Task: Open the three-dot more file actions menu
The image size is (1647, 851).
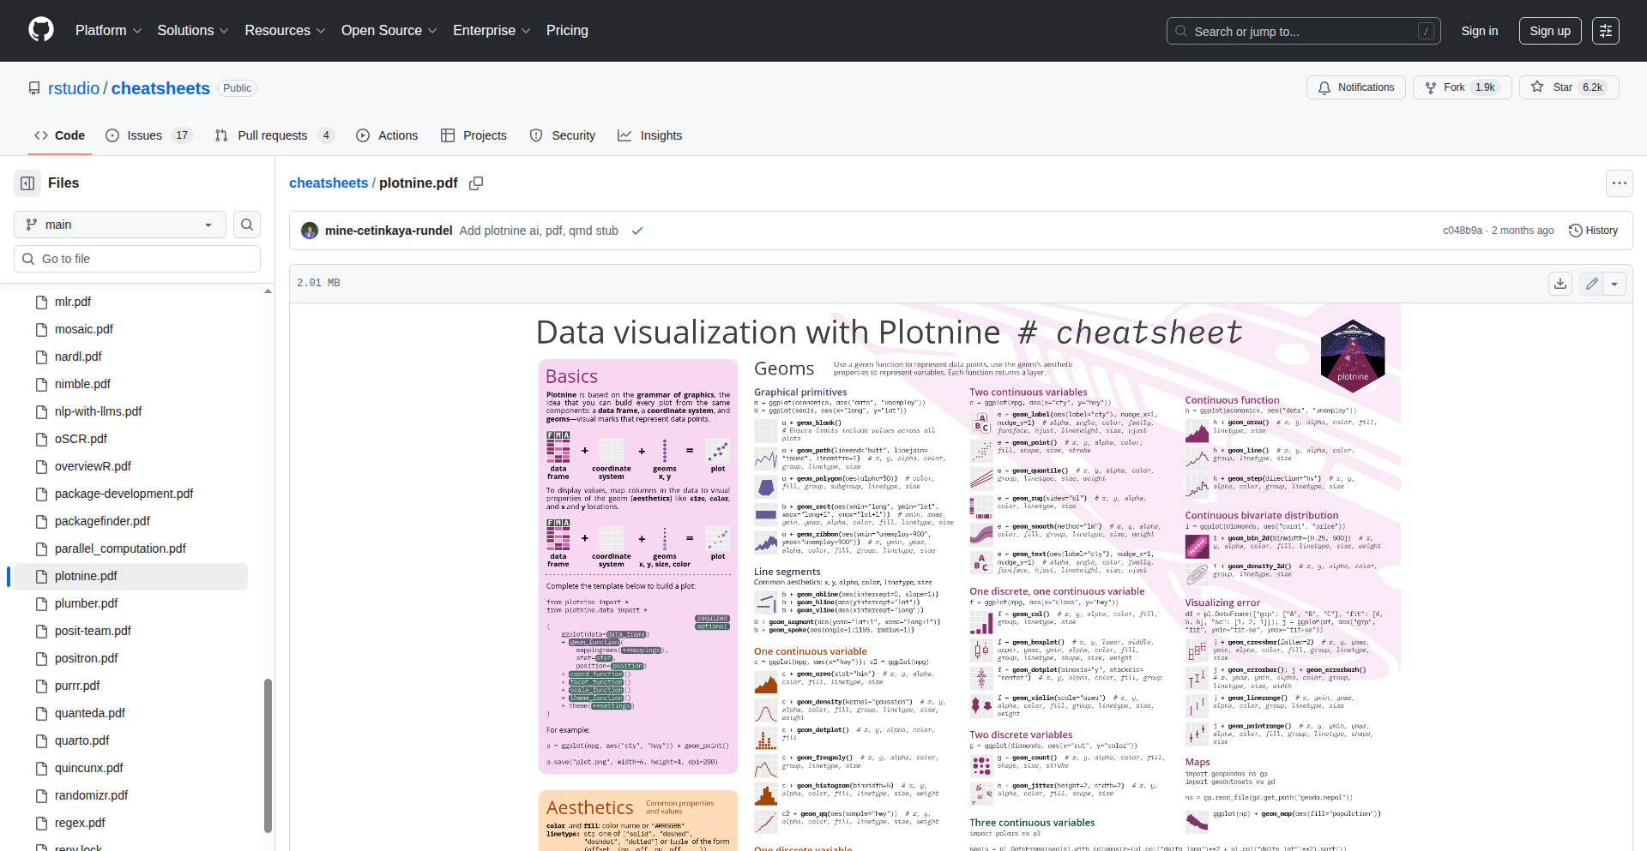Action: (1619, 183)
